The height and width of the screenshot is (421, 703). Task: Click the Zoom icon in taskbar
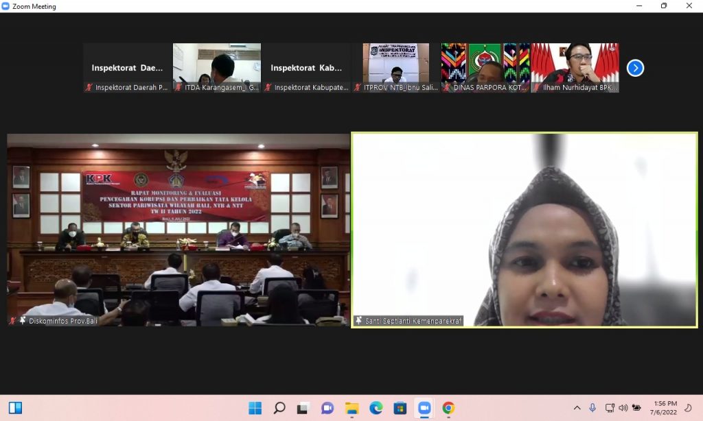424,408
